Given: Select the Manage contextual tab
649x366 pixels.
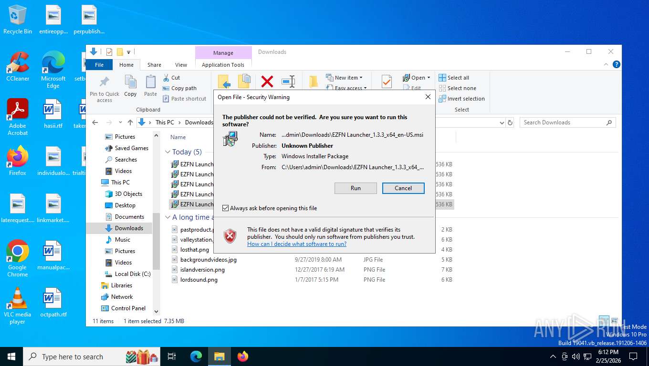Looking at the screenshot, I should tap(223, 53).
